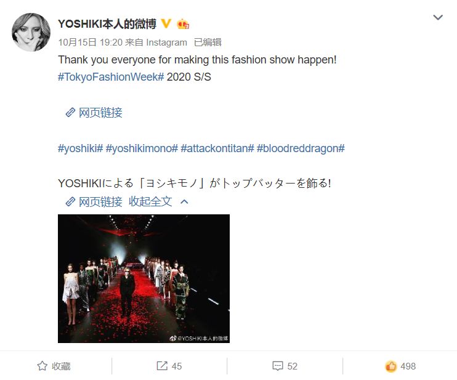Click the repost icon showing 45
Screen dimensions: 457x380
click(x=162, y=366)
